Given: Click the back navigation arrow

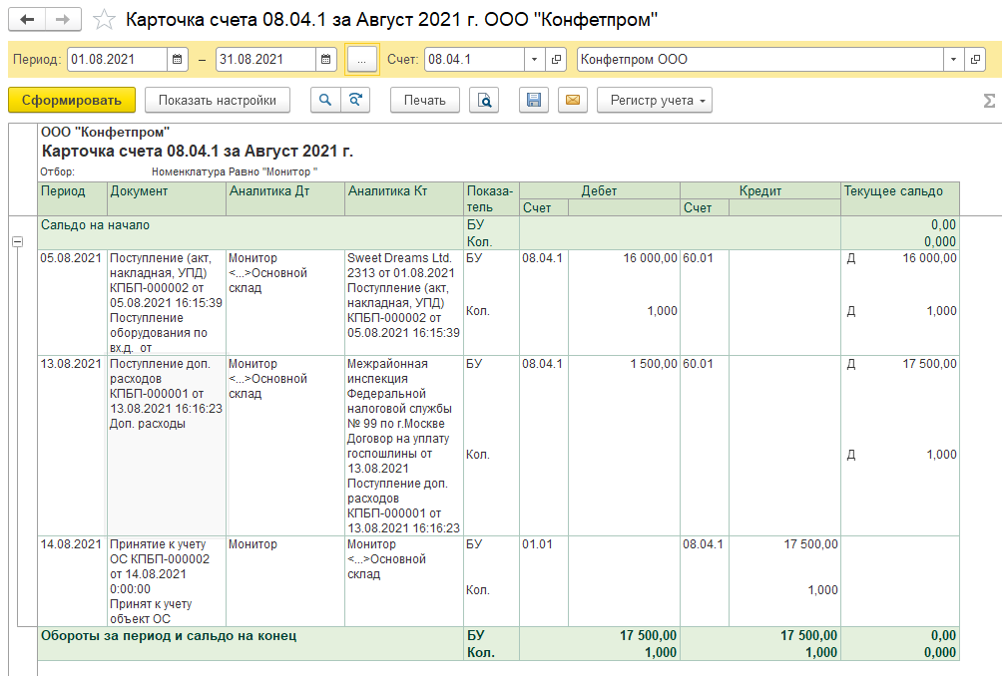Looking at the screenshot, I should coord(27,20).
